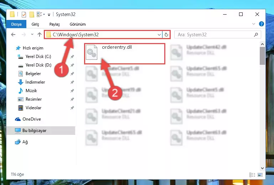The image size is (274, 185).
Task: Select Ağ in navigation pane
Action: click(25, 142)
